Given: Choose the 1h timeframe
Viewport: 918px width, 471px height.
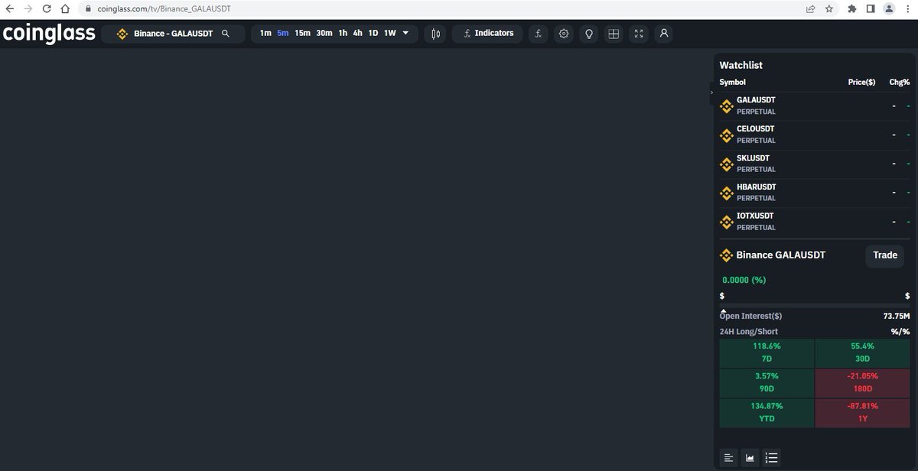Looking at the screenshot, I should point(343,34).
